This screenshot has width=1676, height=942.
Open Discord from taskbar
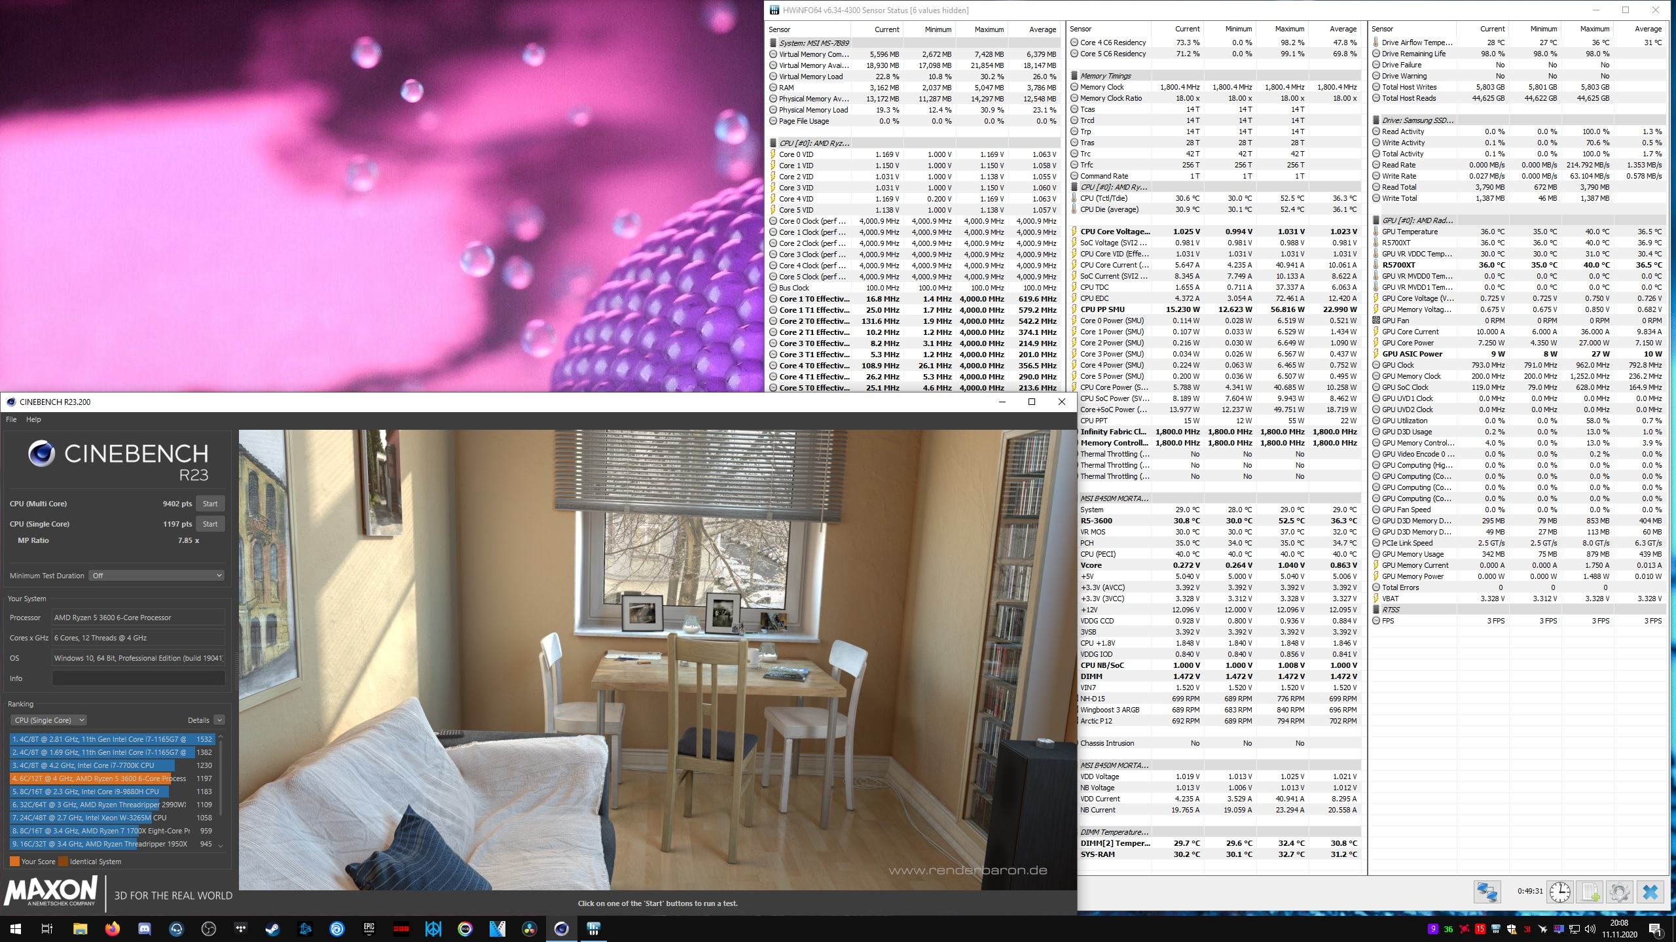coord(144,928)
